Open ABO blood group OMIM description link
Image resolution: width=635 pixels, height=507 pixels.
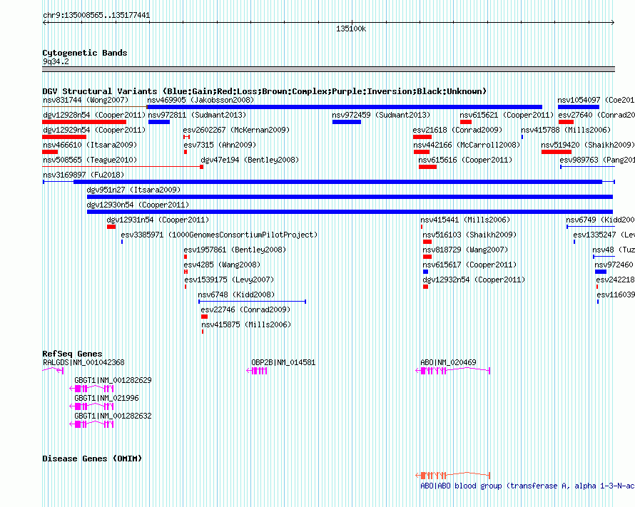(x=527, y=486)
